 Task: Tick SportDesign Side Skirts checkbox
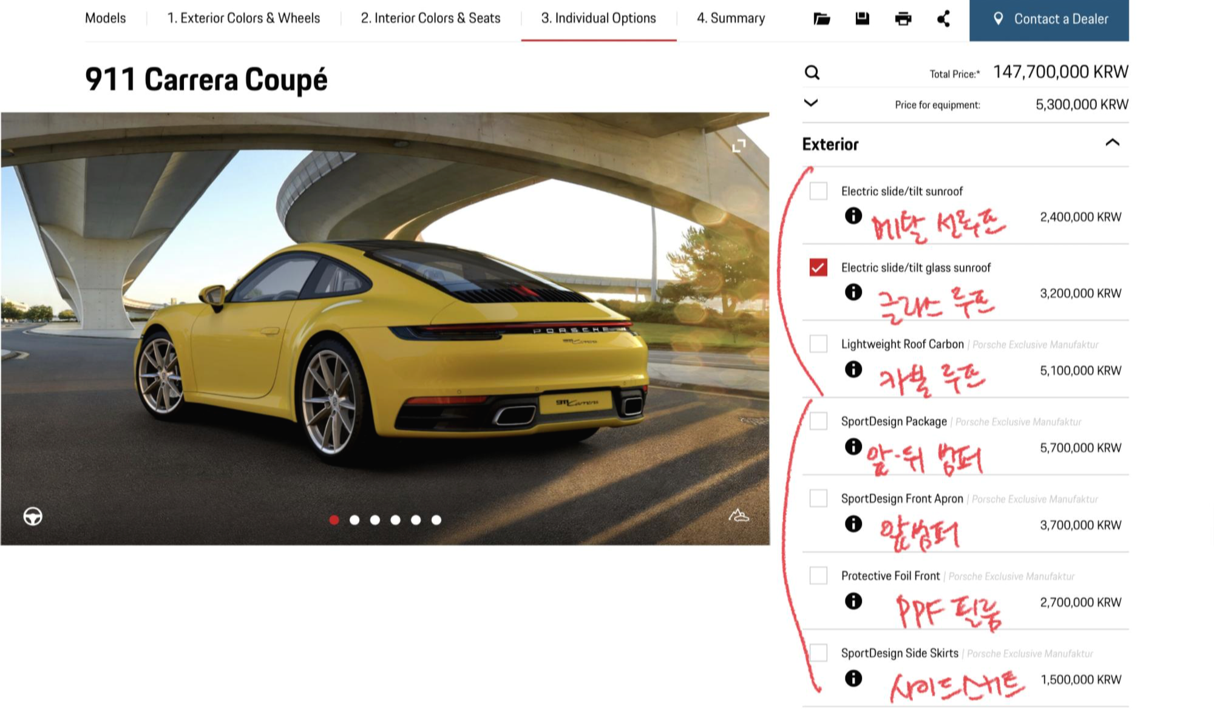pos(818,653)
